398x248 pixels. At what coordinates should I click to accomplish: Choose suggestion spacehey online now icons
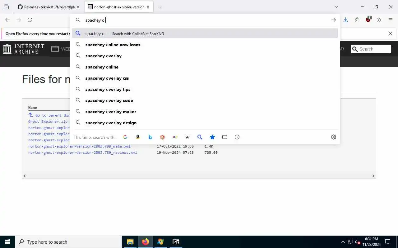(x=205, y=45)
